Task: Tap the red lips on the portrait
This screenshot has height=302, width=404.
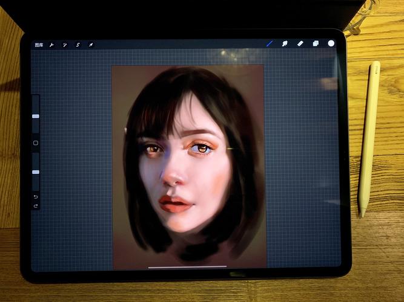Action: coord(174,204)
